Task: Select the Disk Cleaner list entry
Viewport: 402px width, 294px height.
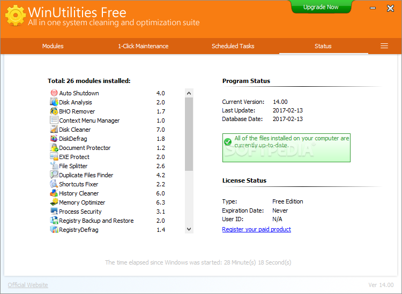Action: coord(75,130)
